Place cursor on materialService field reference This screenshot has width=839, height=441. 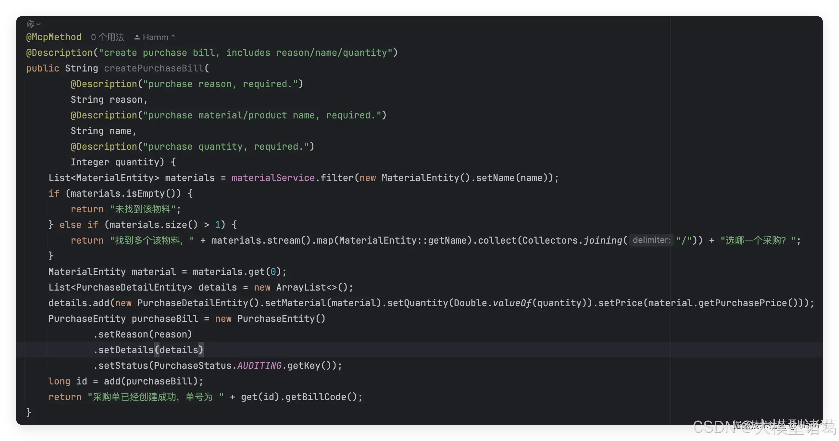273,178
